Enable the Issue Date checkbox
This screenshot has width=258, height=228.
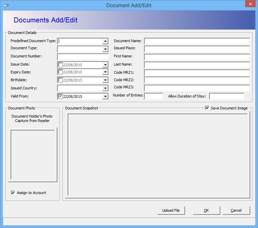(x=61, y=65)
